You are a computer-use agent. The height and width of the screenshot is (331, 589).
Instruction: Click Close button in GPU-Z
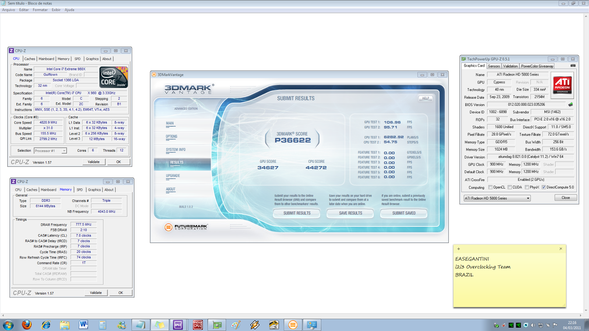coord(565,198)
